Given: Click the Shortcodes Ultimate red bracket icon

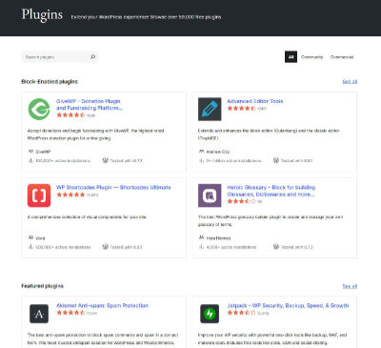Looking at the screenshot, I should point(39,195).
